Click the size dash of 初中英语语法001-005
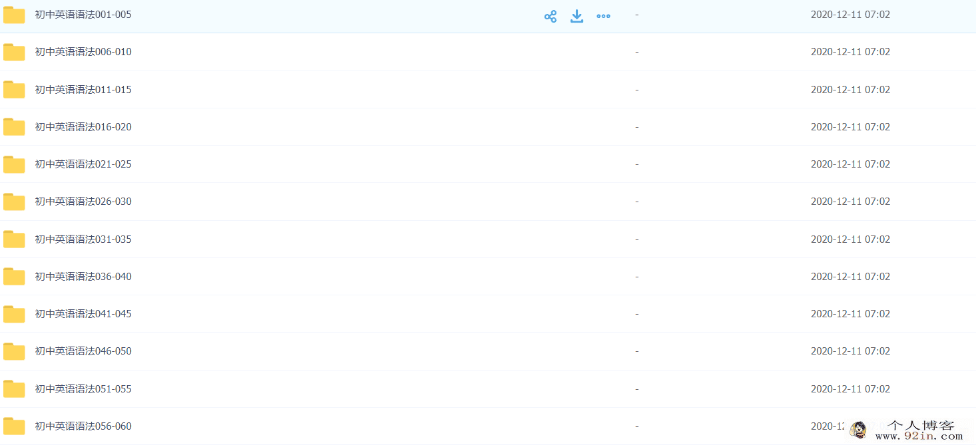The height and width of the screenshot is (445, 976). pos(637,15)
